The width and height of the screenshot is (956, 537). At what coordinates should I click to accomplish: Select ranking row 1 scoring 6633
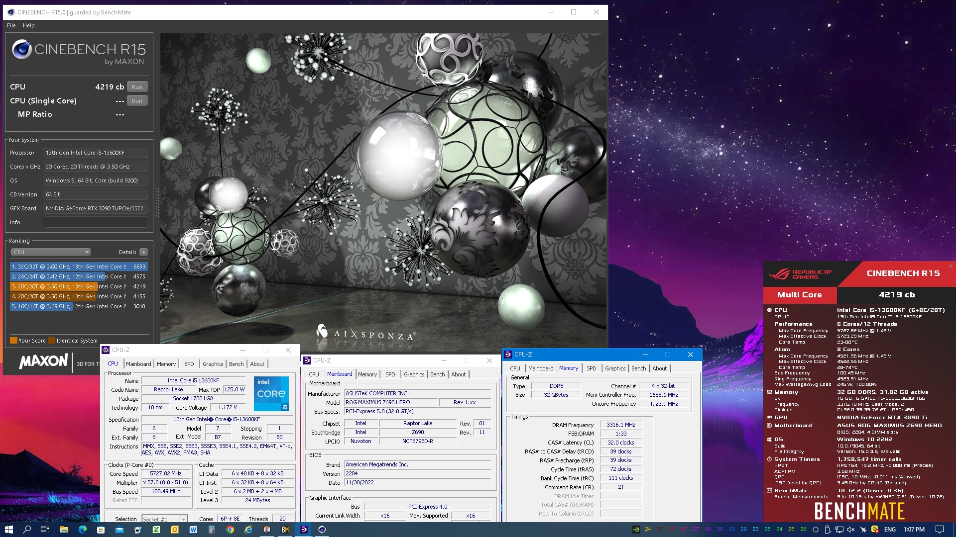[79, 267]
